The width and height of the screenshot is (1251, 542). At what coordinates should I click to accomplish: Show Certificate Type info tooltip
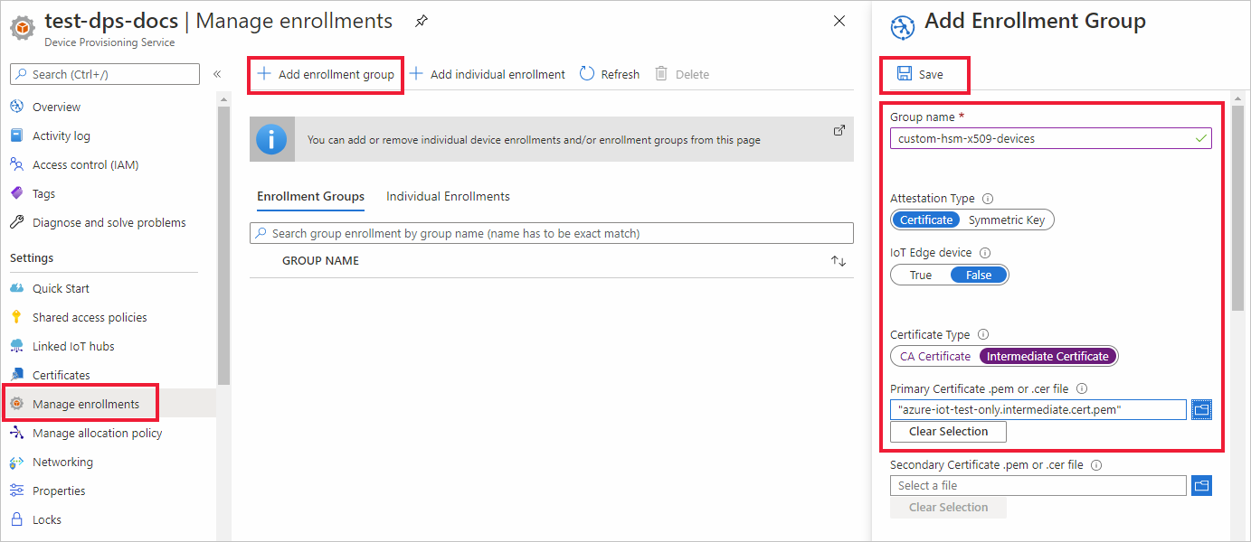coord(983,335)
